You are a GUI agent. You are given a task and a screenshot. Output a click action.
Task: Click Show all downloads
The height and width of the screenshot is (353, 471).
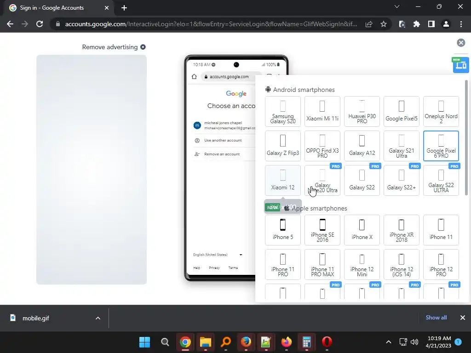(x=436, y=318)
